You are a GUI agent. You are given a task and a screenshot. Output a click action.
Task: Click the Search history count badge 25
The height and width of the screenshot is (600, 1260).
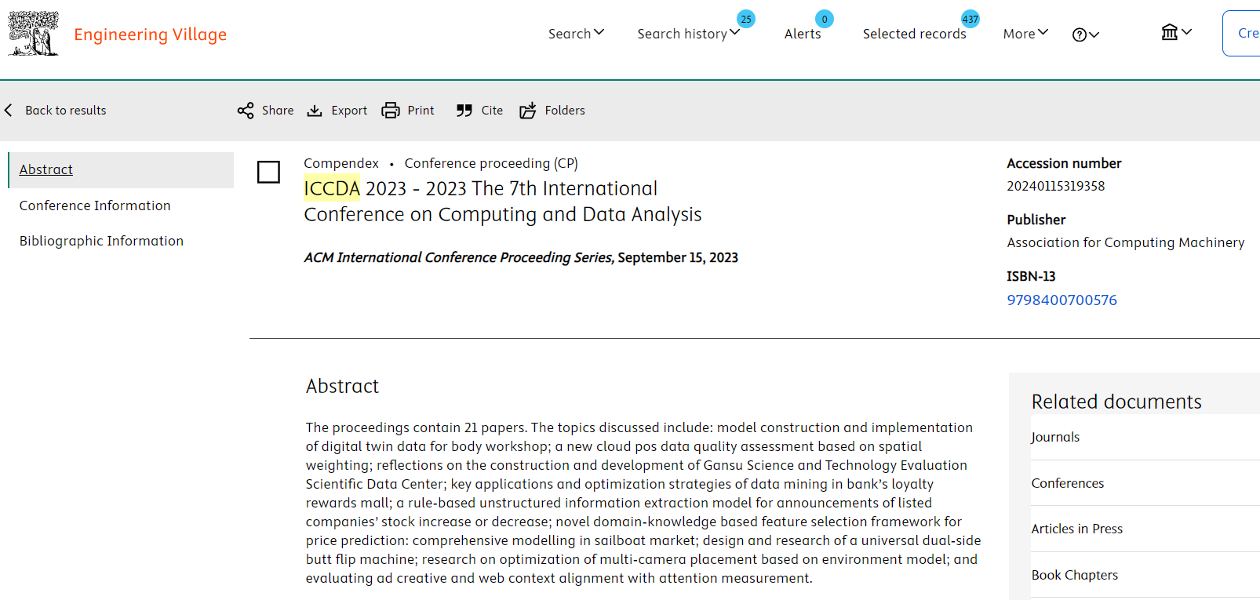click(746, 19)
